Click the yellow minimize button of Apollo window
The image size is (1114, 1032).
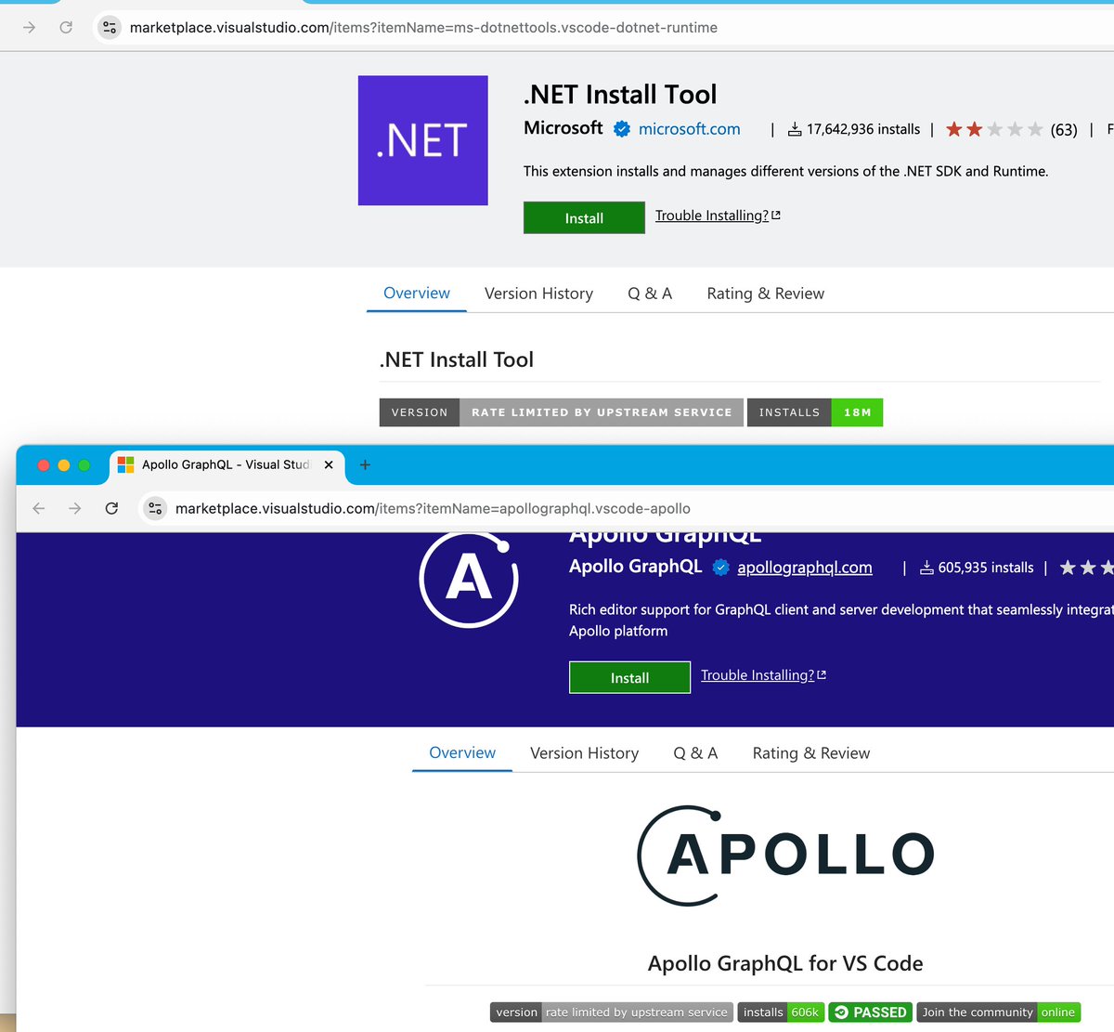click(x=64, y=464)
